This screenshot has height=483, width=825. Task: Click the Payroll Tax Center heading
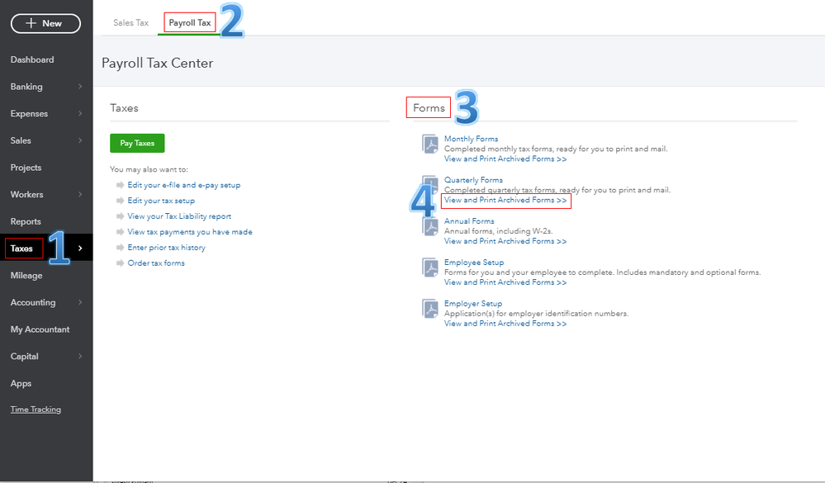pos(157,63)
